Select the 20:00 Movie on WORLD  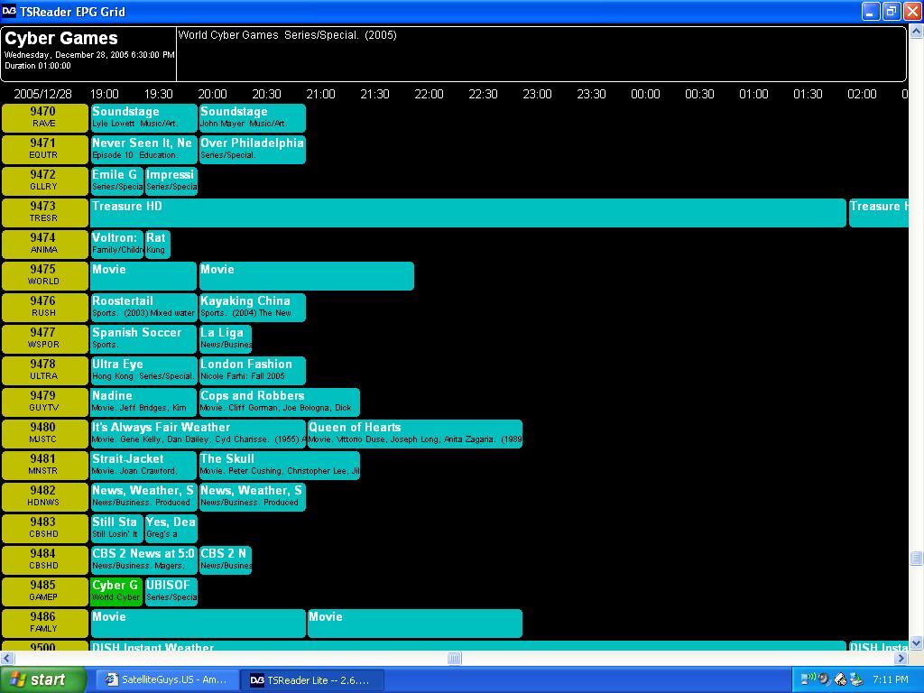(307, 276)
